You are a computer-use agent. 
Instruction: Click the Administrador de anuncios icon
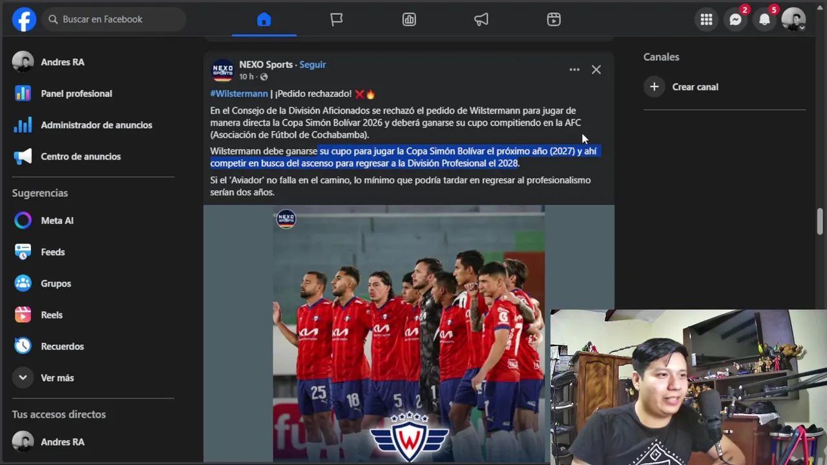coord(23,125)
